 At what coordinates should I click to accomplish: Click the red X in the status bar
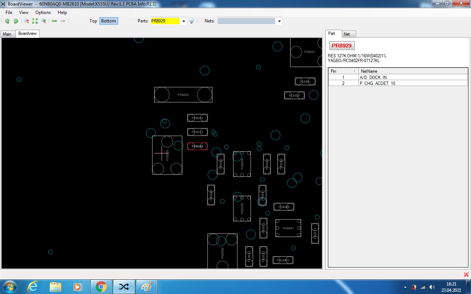pyautogui.click(x=466, y=275)
